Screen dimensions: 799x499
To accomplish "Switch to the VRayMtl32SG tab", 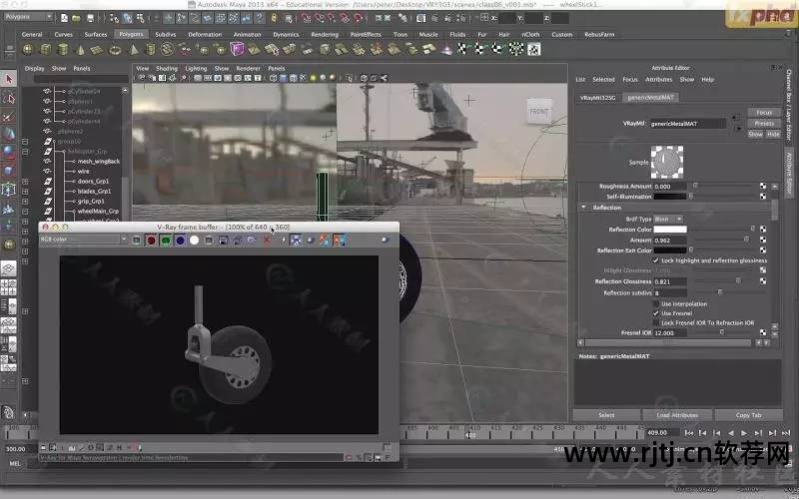I will [597, 97].
